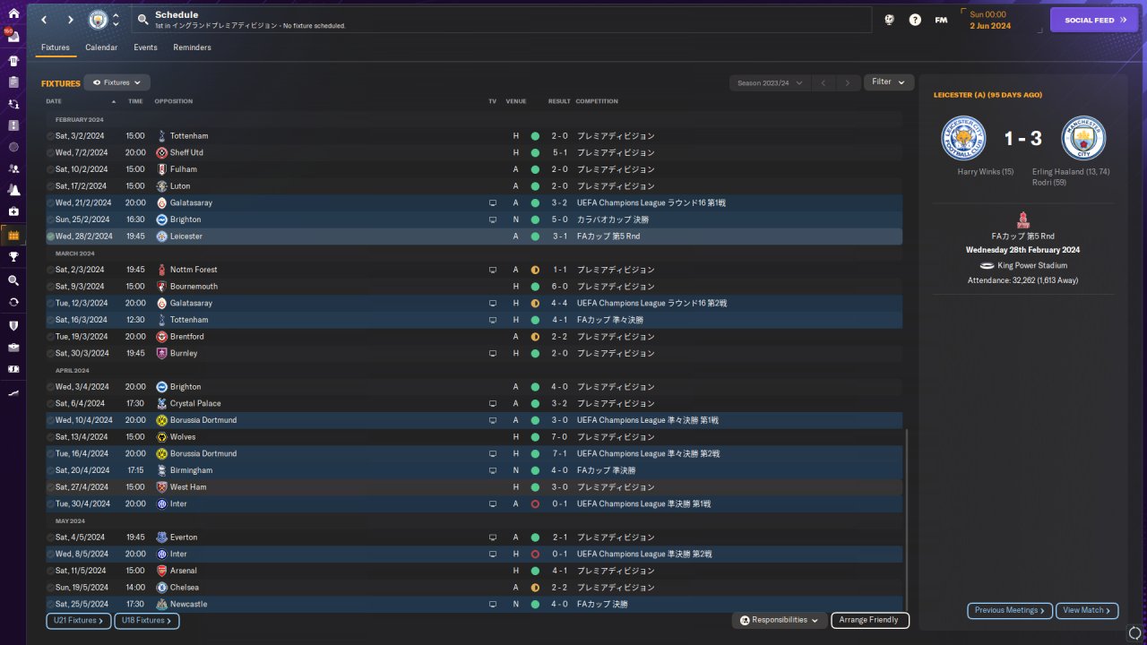Switch to the Events tab

pos(145,47)
